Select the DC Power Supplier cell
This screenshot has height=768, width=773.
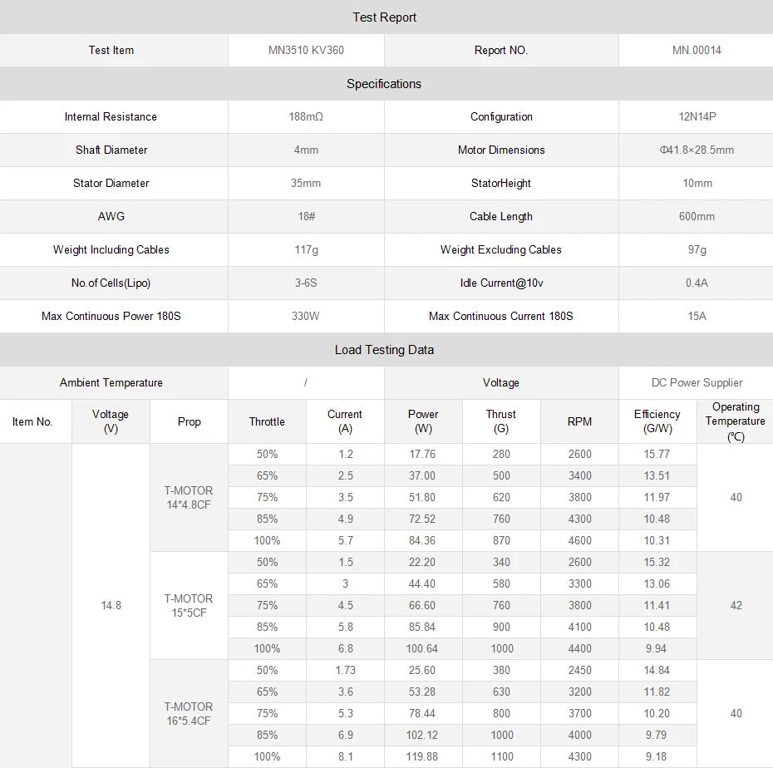click(697, 383)
